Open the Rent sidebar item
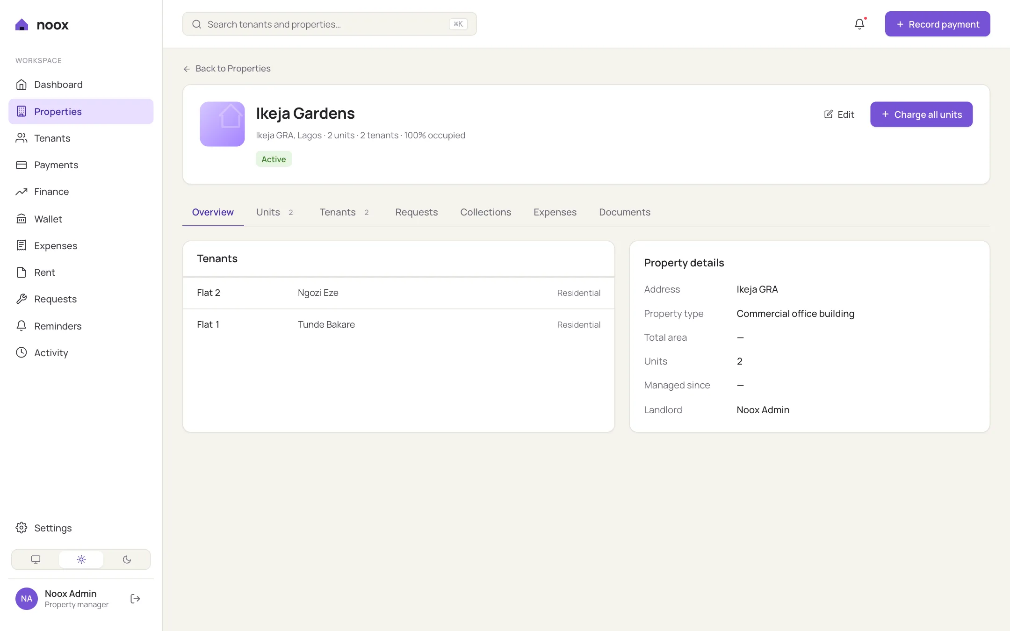 pos(81,272)
